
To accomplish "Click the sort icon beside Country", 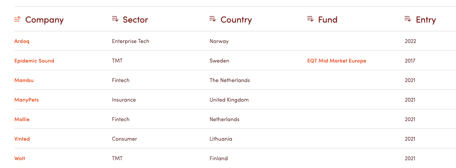I will [213, 19].
